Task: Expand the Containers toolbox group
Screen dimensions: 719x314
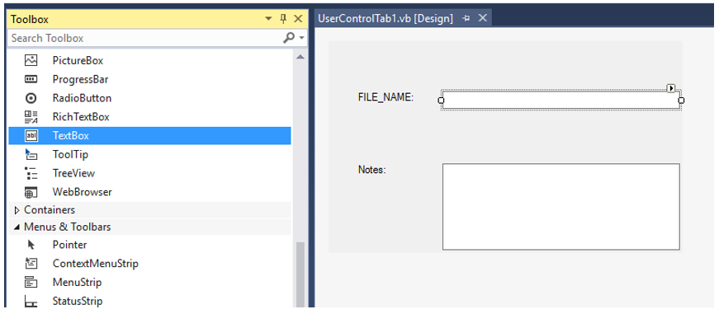Action: 17,210
